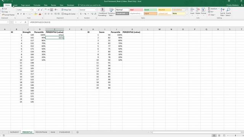The height and width of the screenshot is (137, 244).
Task: Switch to the Formulas ribbon tab
Action: 37,5
